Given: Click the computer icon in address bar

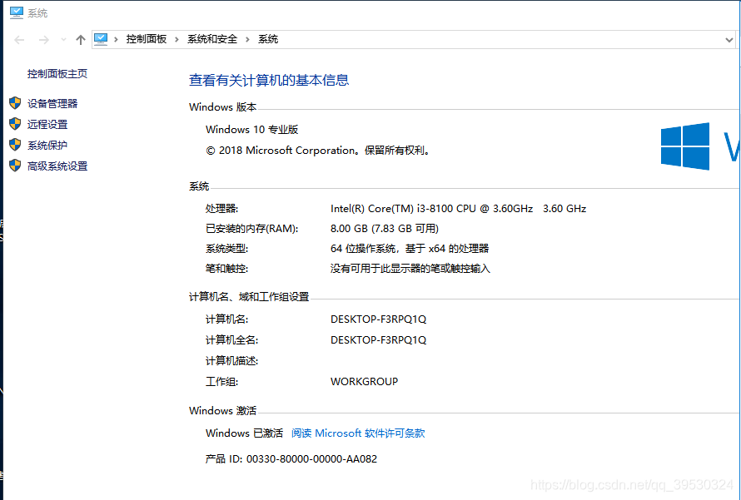Looking at the screenshot, I should coord(101,39).
